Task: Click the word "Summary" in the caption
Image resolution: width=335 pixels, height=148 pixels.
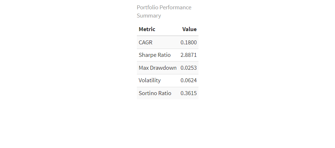Action: tap(149, 16)
